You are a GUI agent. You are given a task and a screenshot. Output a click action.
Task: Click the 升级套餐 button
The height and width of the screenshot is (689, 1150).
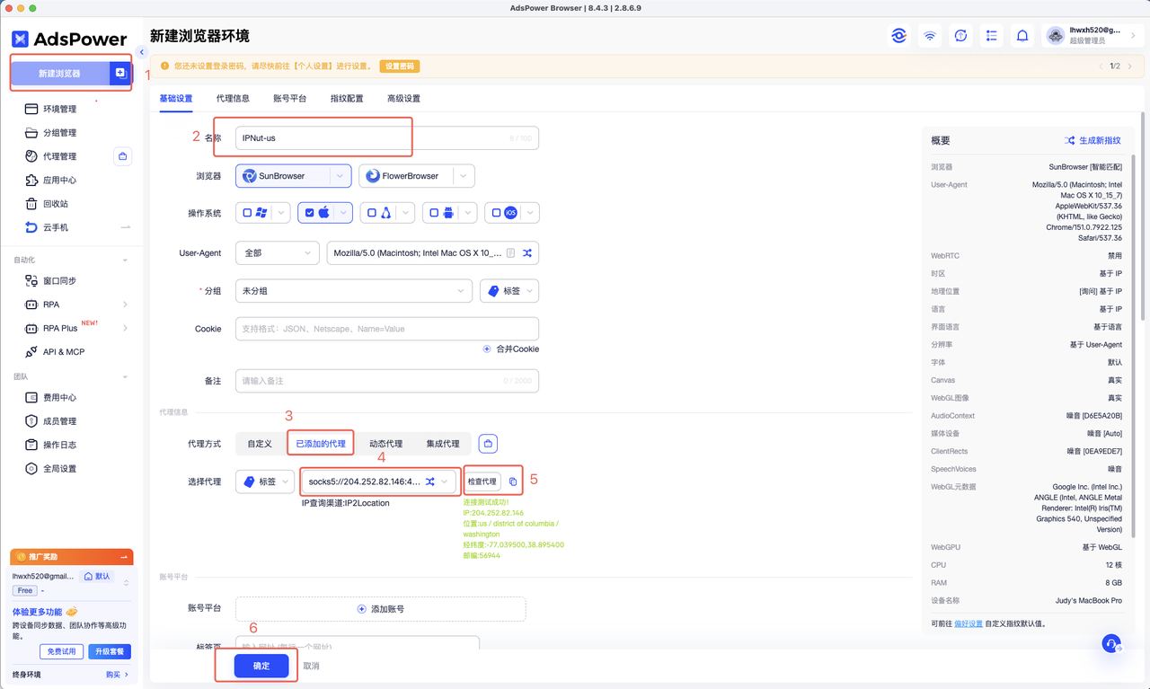point(110,651)
